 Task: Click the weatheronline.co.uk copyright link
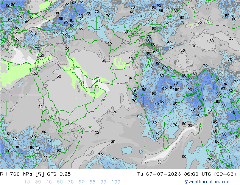(x=208, y=182)
